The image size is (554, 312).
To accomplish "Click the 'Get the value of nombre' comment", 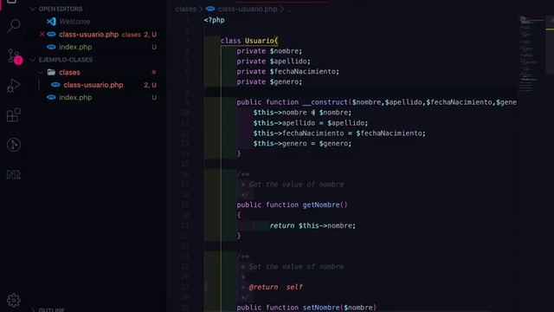I will [296, 185].
